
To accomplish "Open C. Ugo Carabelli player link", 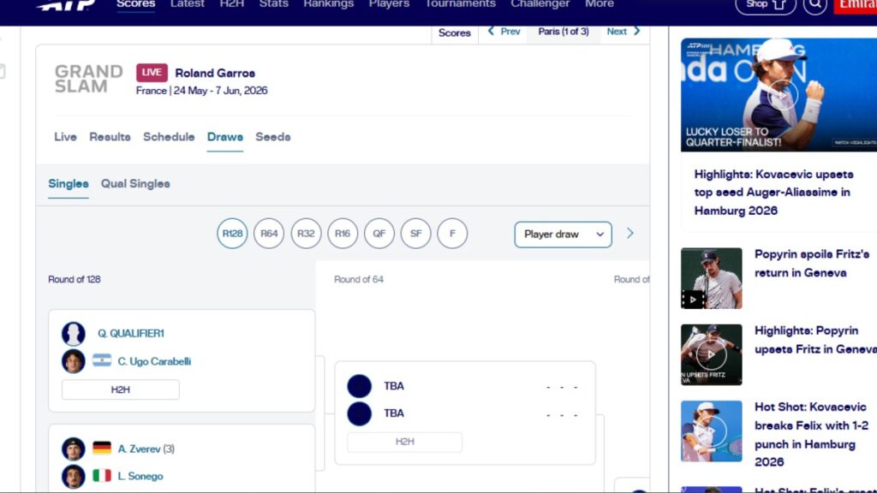I will [154, 362].
